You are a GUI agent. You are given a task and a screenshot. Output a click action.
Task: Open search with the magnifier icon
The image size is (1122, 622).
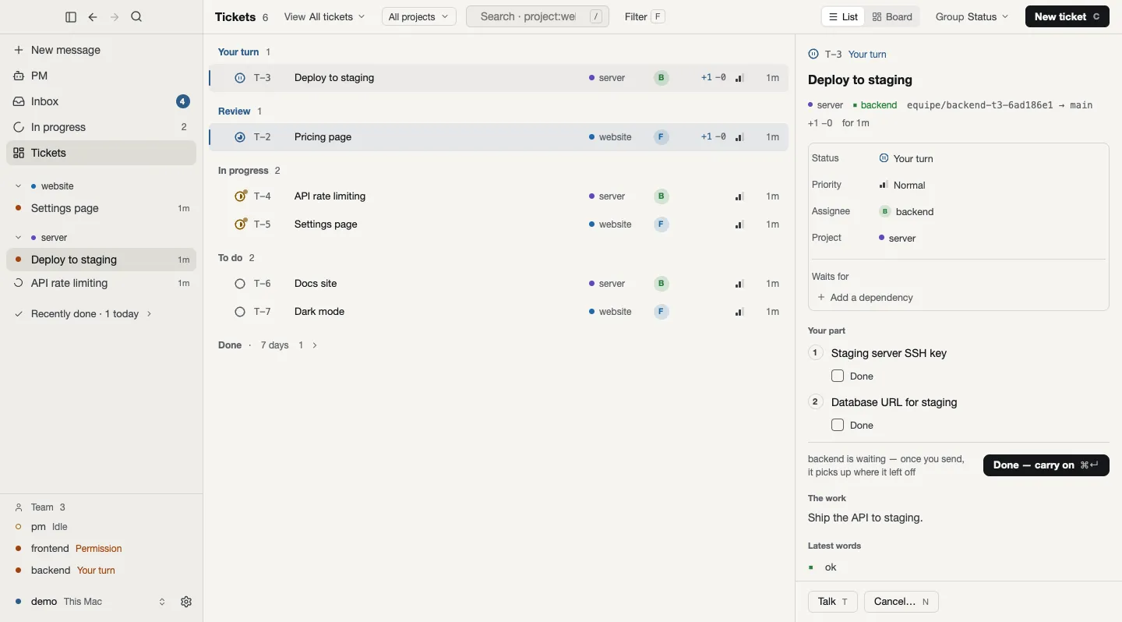pyautogui.click(x=137, y=17)
